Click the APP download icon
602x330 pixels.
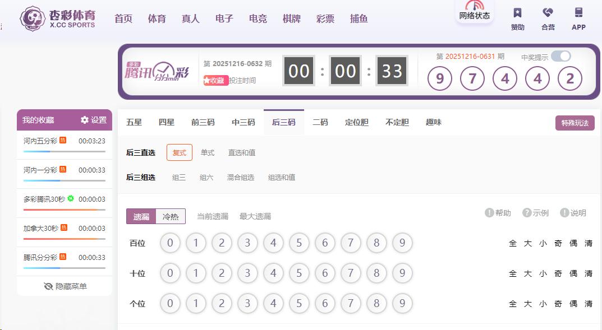click(578, 18)
